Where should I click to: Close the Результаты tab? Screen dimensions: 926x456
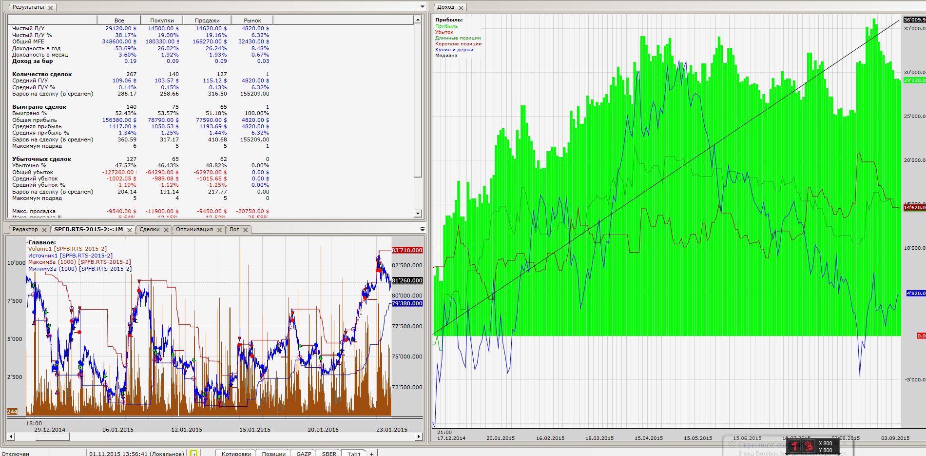tap(51, 8)
